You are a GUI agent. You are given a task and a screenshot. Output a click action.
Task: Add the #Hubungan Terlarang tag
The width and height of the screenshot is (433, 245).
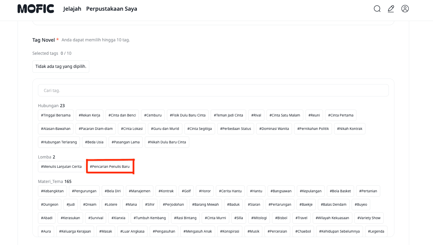59,142
